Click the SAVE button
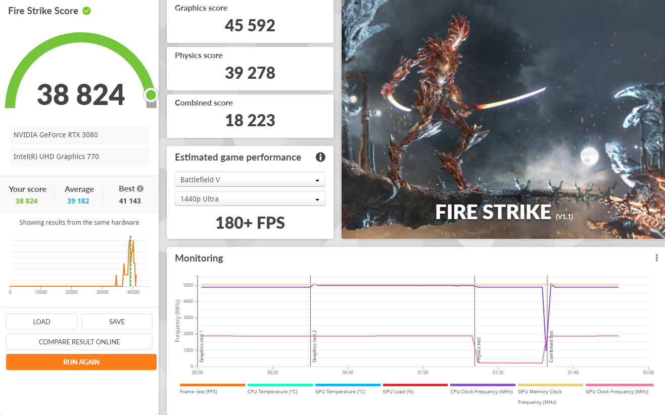Image resolution: width=665 pixels, height=415 pixels. coord(117,322)
